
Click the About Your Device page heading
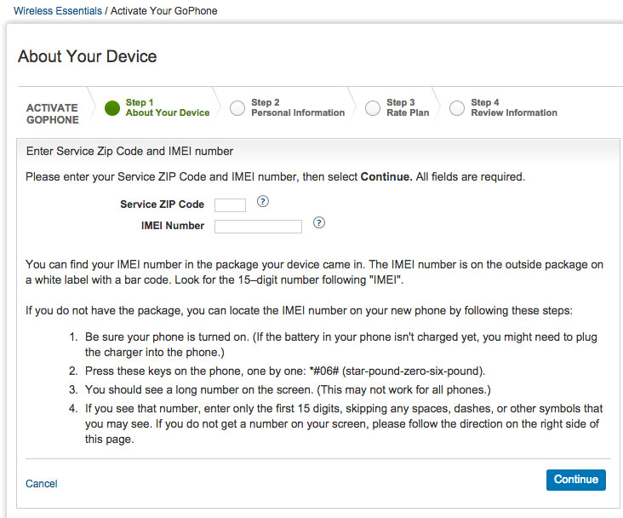(87, 57)
